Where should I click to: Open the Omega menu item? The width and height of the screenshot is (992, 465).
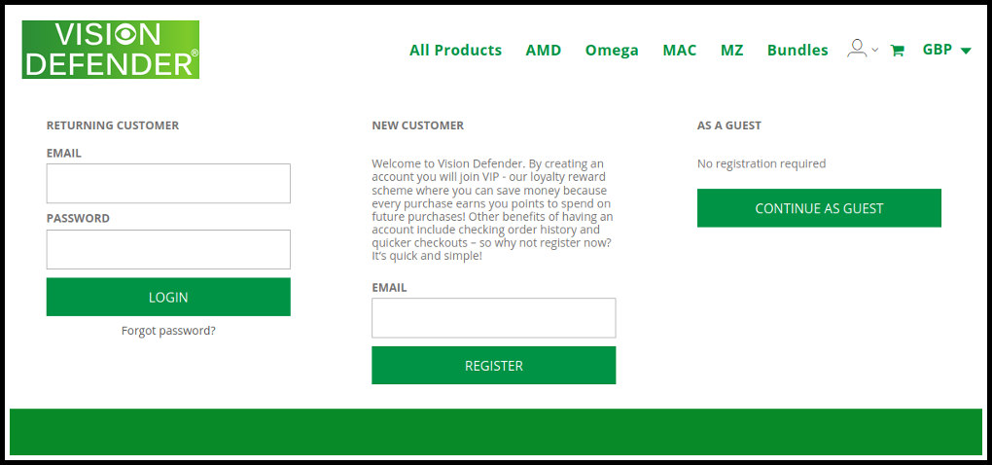(612, 51)
